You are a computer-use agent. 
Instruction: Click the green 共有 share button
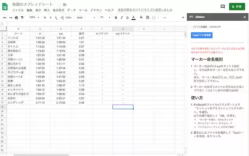(x=237, y=7)
